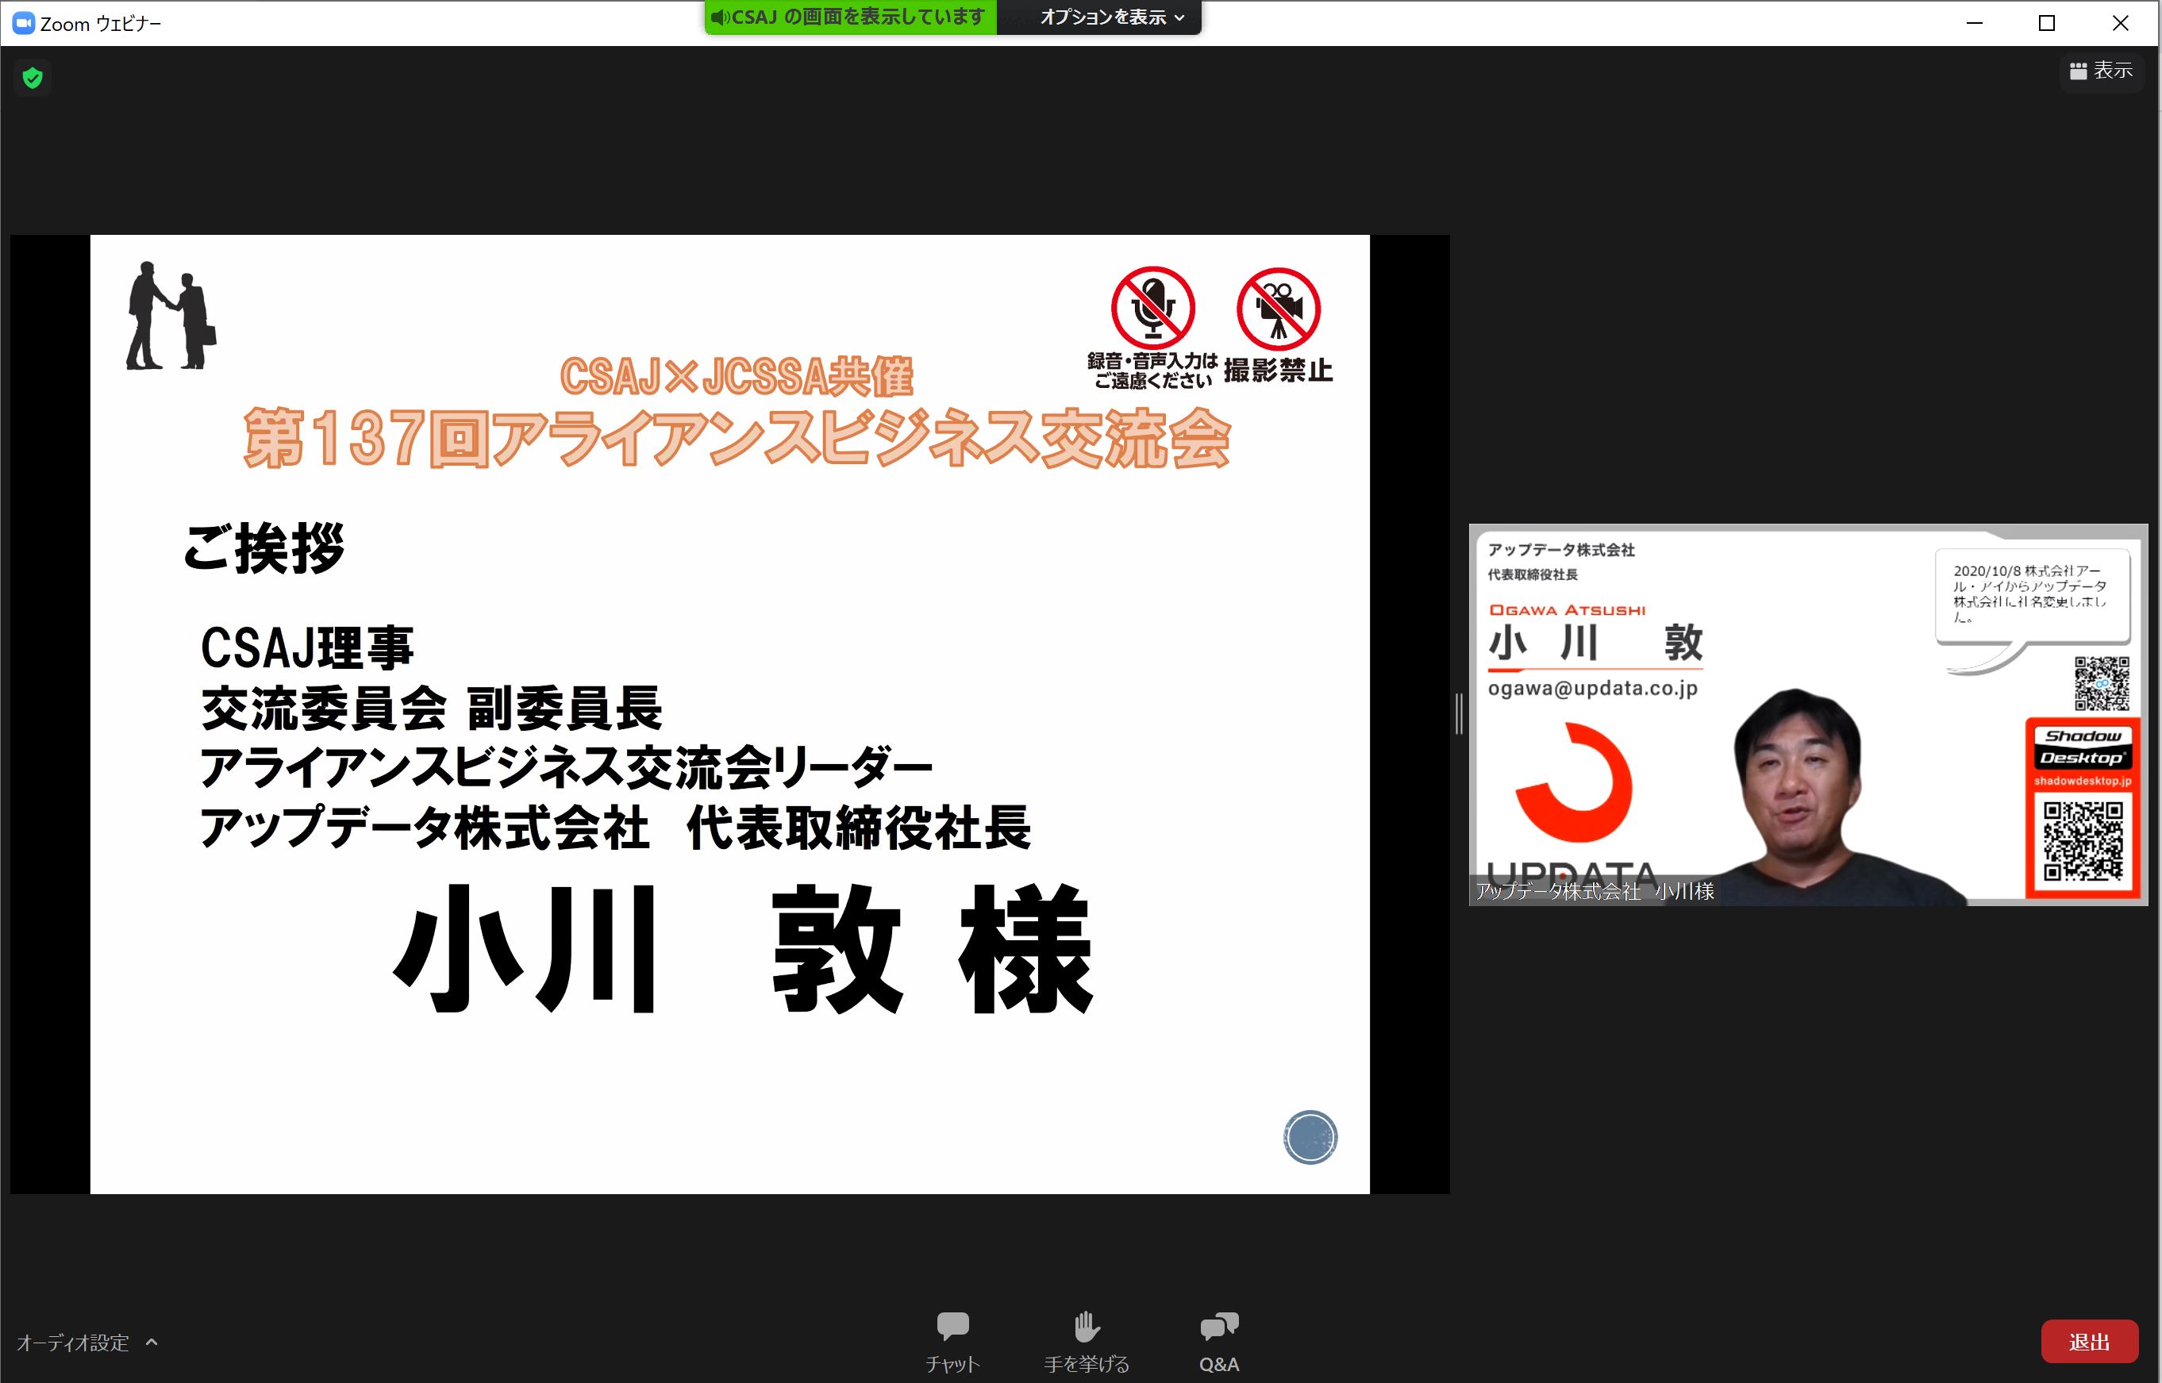Click the Zoom logo in title bar
This screenshot has height=1383, width=2162.
(x=23, y=23)
